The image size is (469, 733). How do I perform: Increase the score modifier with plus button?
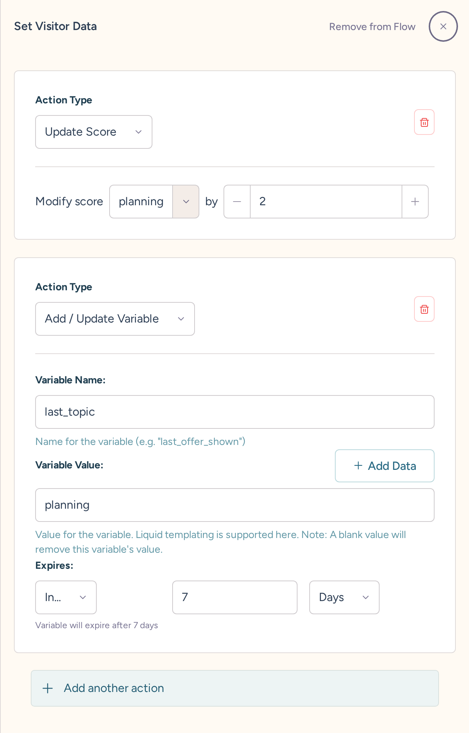(x=415, y=202)
